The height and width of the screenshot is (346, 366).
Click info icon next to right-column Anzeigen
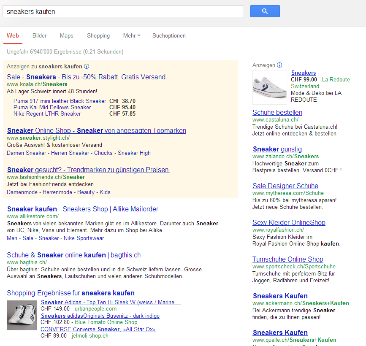[279, 65]
